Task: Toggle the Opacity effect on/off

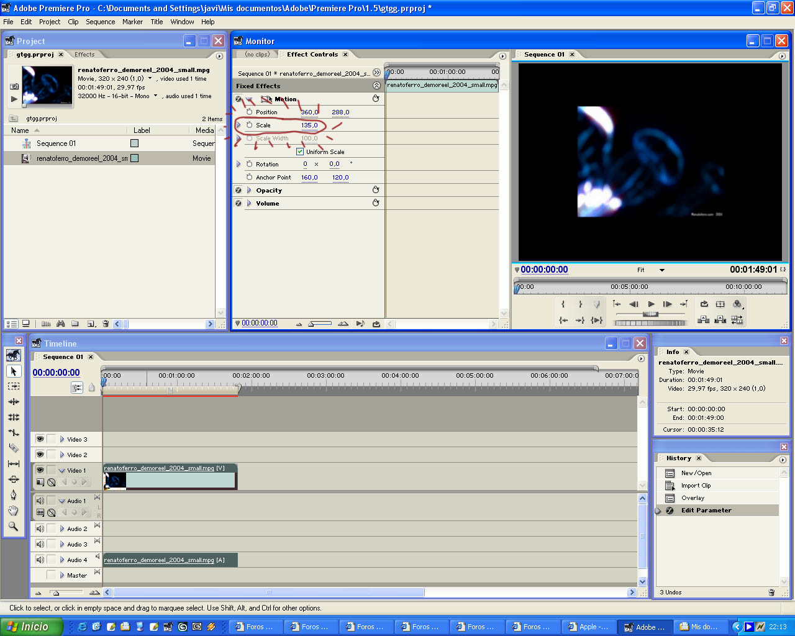Action: coord(238,190)
